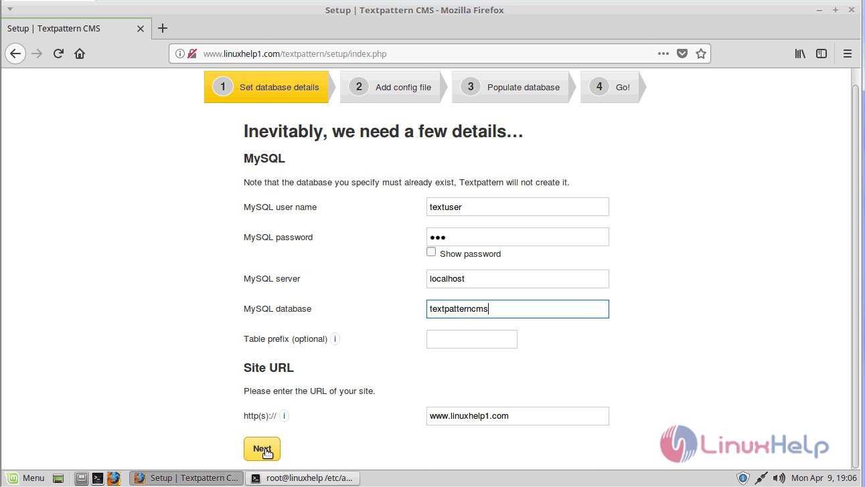Open the network connection tray icon
865x487 pixels.
(x=761, y=478)
